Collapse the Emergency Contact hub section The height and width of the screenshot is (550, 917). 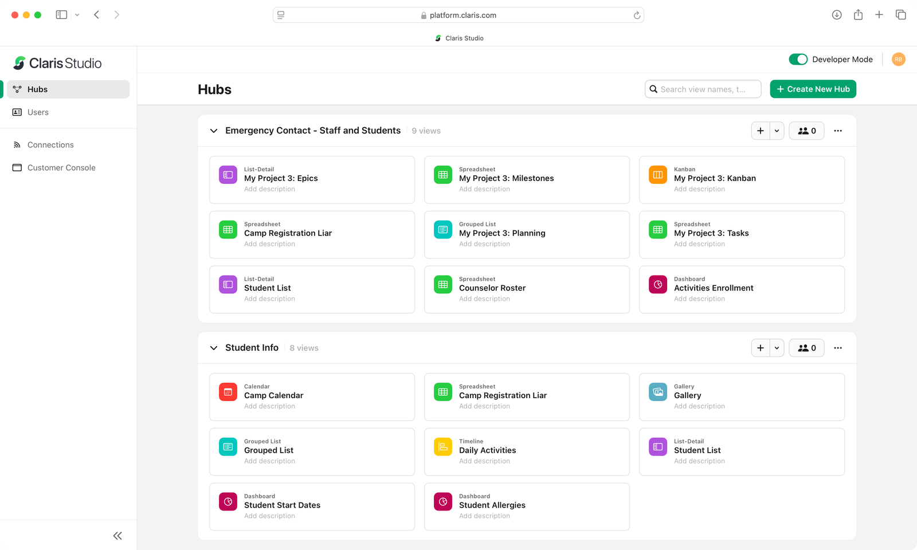click(x=213, y=131)
